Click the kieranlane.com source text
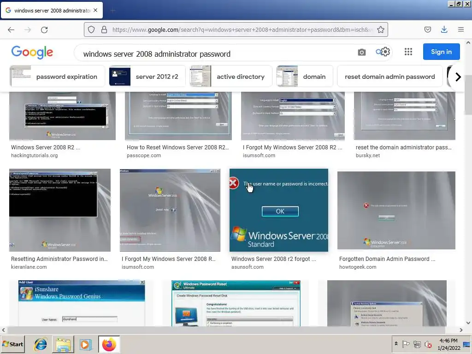The width and height of the screenshot is (472, 354). 29,267
